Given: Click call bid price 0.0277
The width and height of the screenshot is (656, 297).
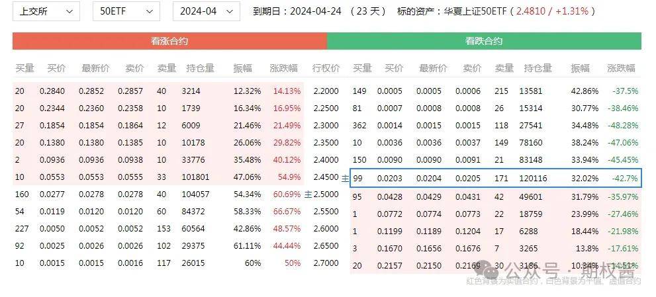Looking at the screenshot, I should [x=52, y=194].
